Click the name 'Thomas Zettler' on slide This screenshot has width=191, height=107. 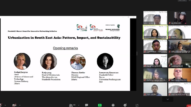(x=78, y=73)
